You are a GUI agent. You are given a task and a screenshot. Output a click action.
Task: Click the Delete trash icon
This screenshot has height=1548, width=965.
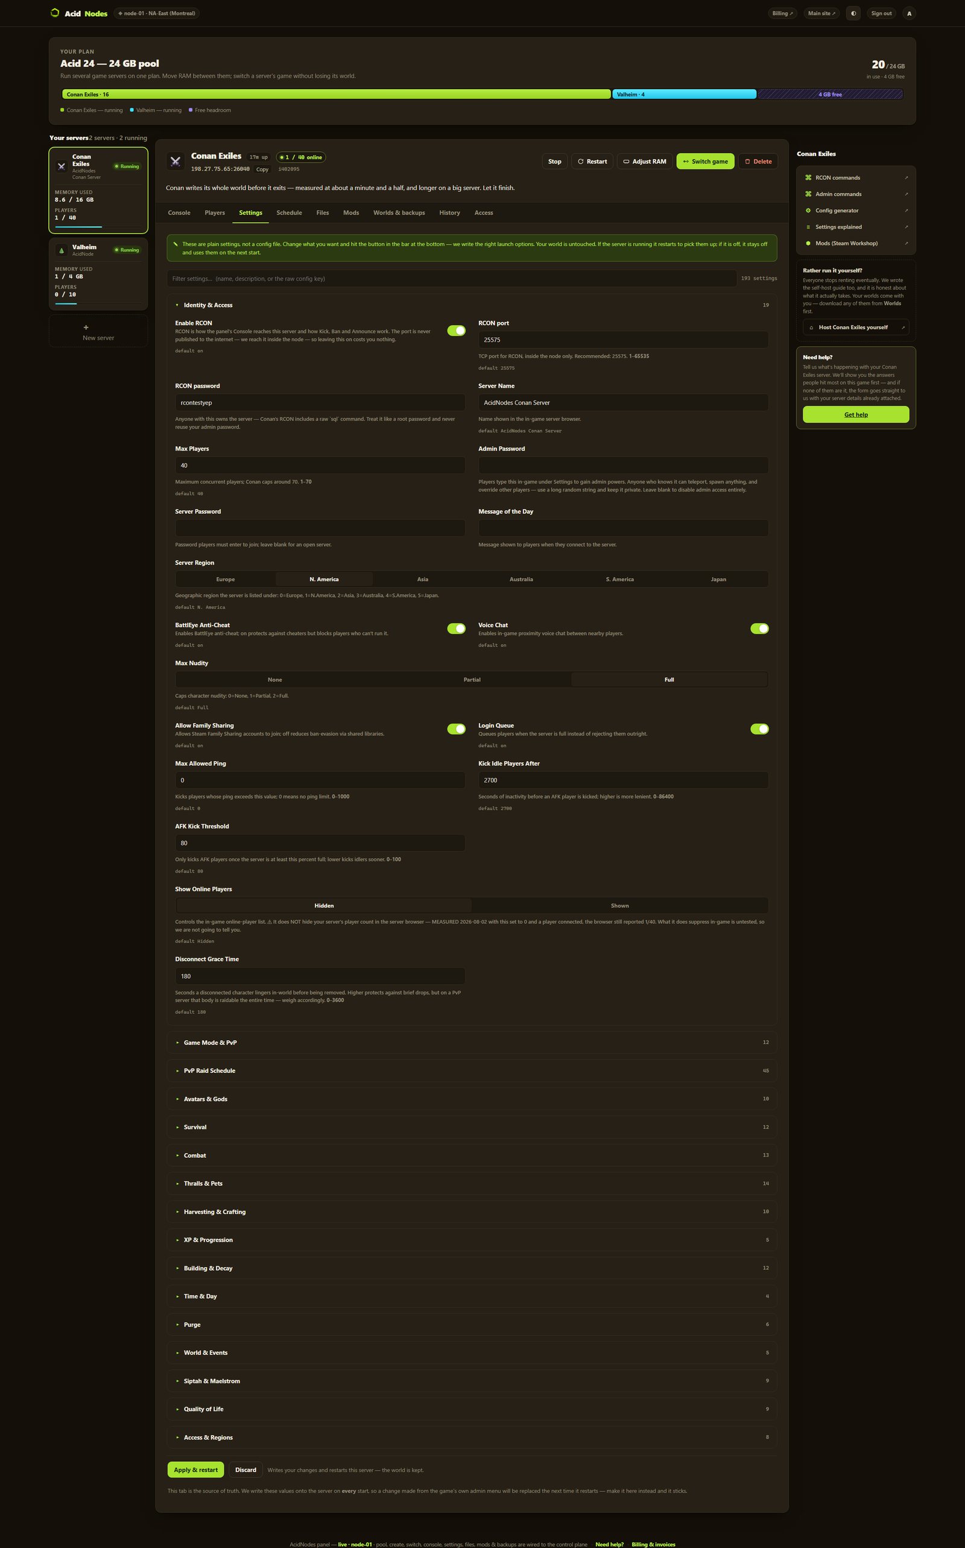[747, 162]
